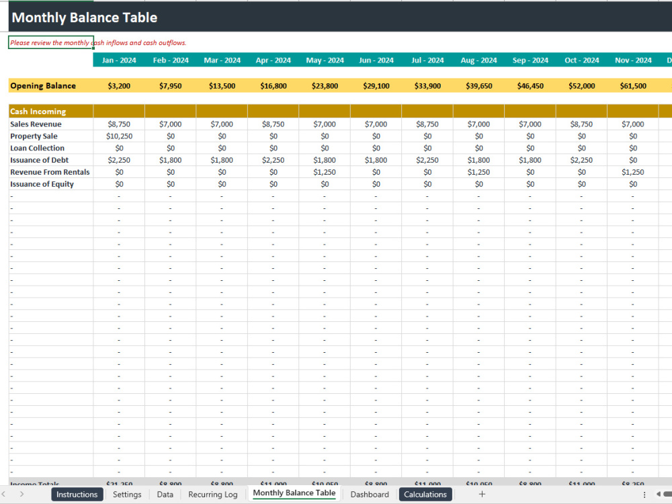672x504 pixels.
Task: Select the Jan - 2024 column header
Action: click(x=119, y=60)
